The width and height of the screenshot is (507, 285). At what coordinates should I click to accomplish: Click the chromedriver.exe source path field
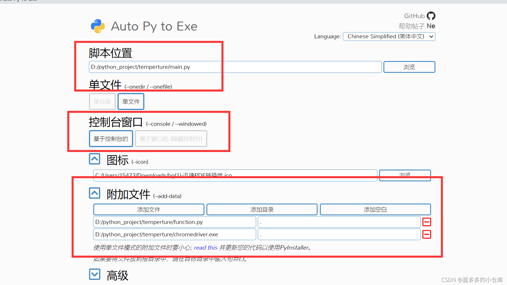(x=175, y=234)
